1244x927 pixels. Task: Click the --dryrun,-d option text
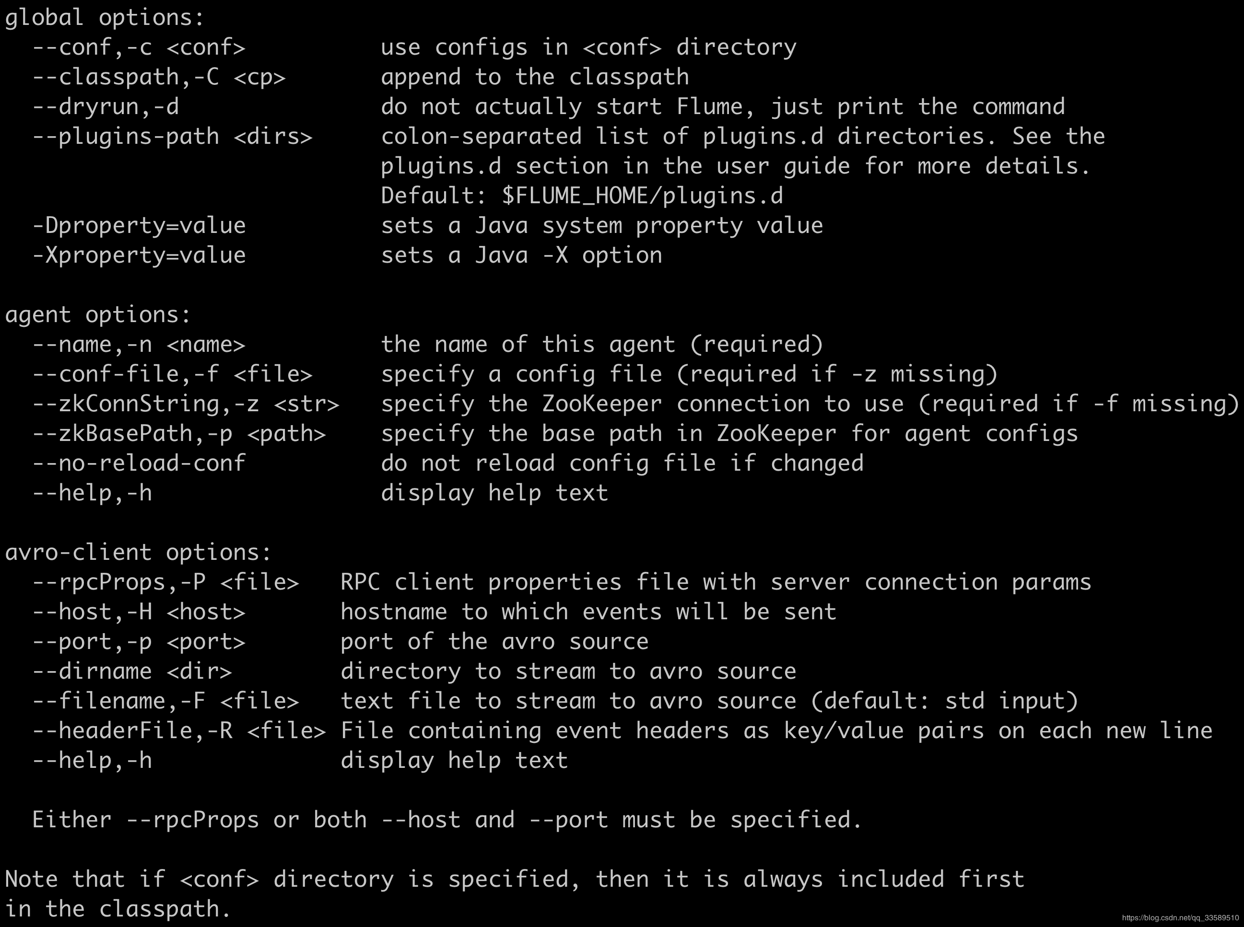pos(106,106)
